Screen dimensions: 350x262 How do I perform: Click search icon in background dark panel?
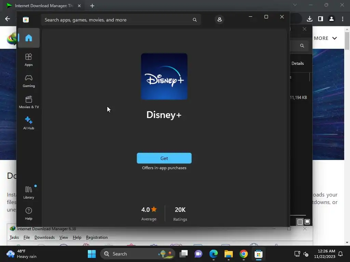[x=302, y=46]
